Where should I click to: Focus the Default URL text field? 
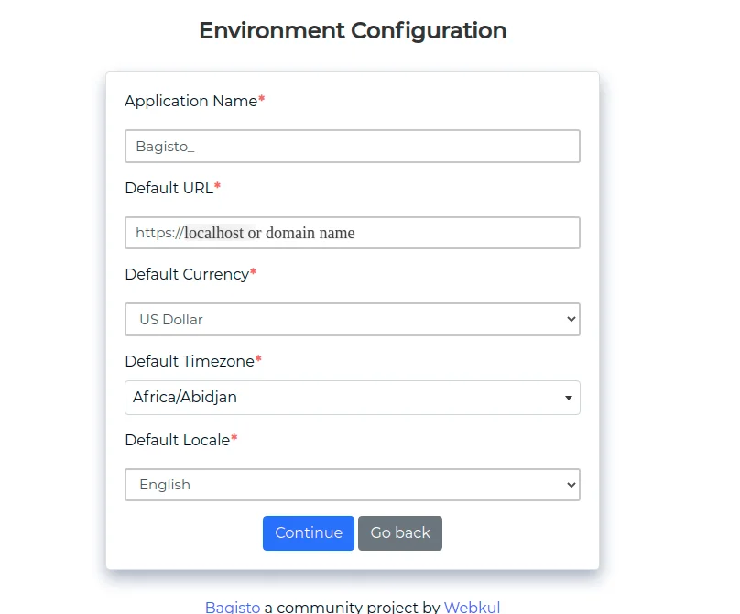pyautogui.click(x=352, y=233)
